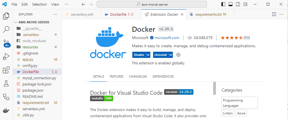The image size is (288, 120).
Task: Select the DETAILS tab
Action: [x=99, y=76]
